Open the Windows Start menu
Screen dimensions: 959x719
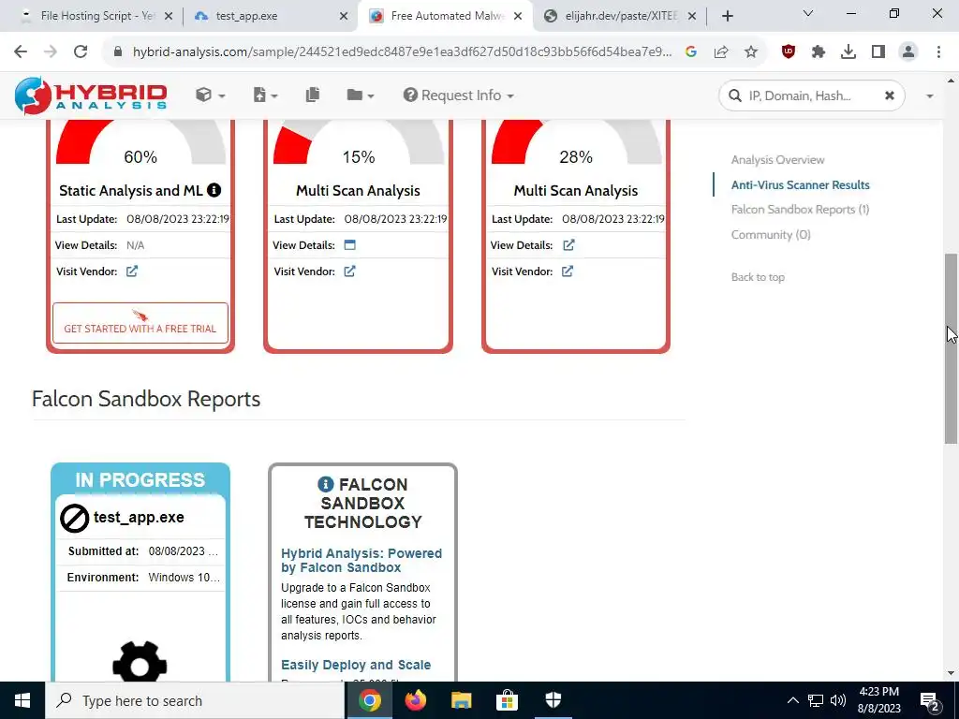pos(22,700)
